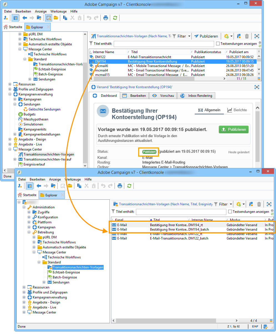The image size is (276, 336).
Task: Collapse the Betreibung node in the lower tree
Action: 29,232
